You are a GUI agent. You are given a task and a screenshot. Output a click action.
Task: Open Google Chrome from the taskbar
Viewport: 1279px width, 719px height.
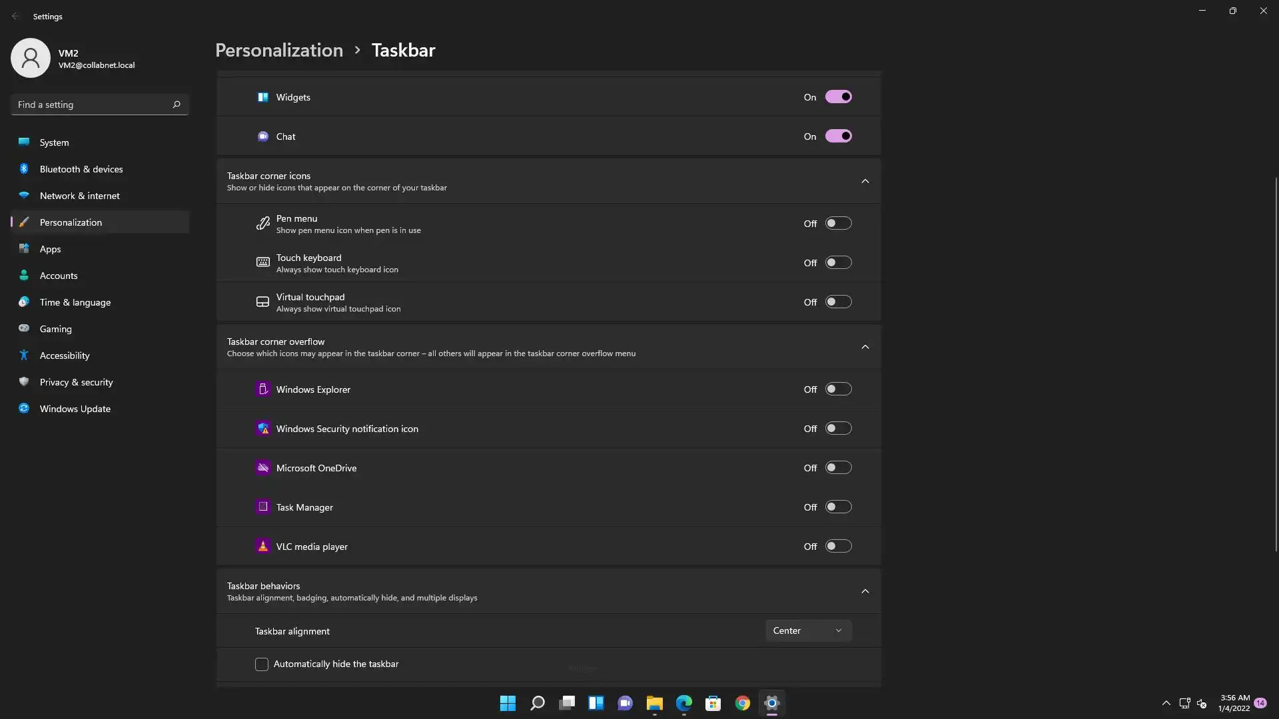pyautogui.click(x=742, y=703)
